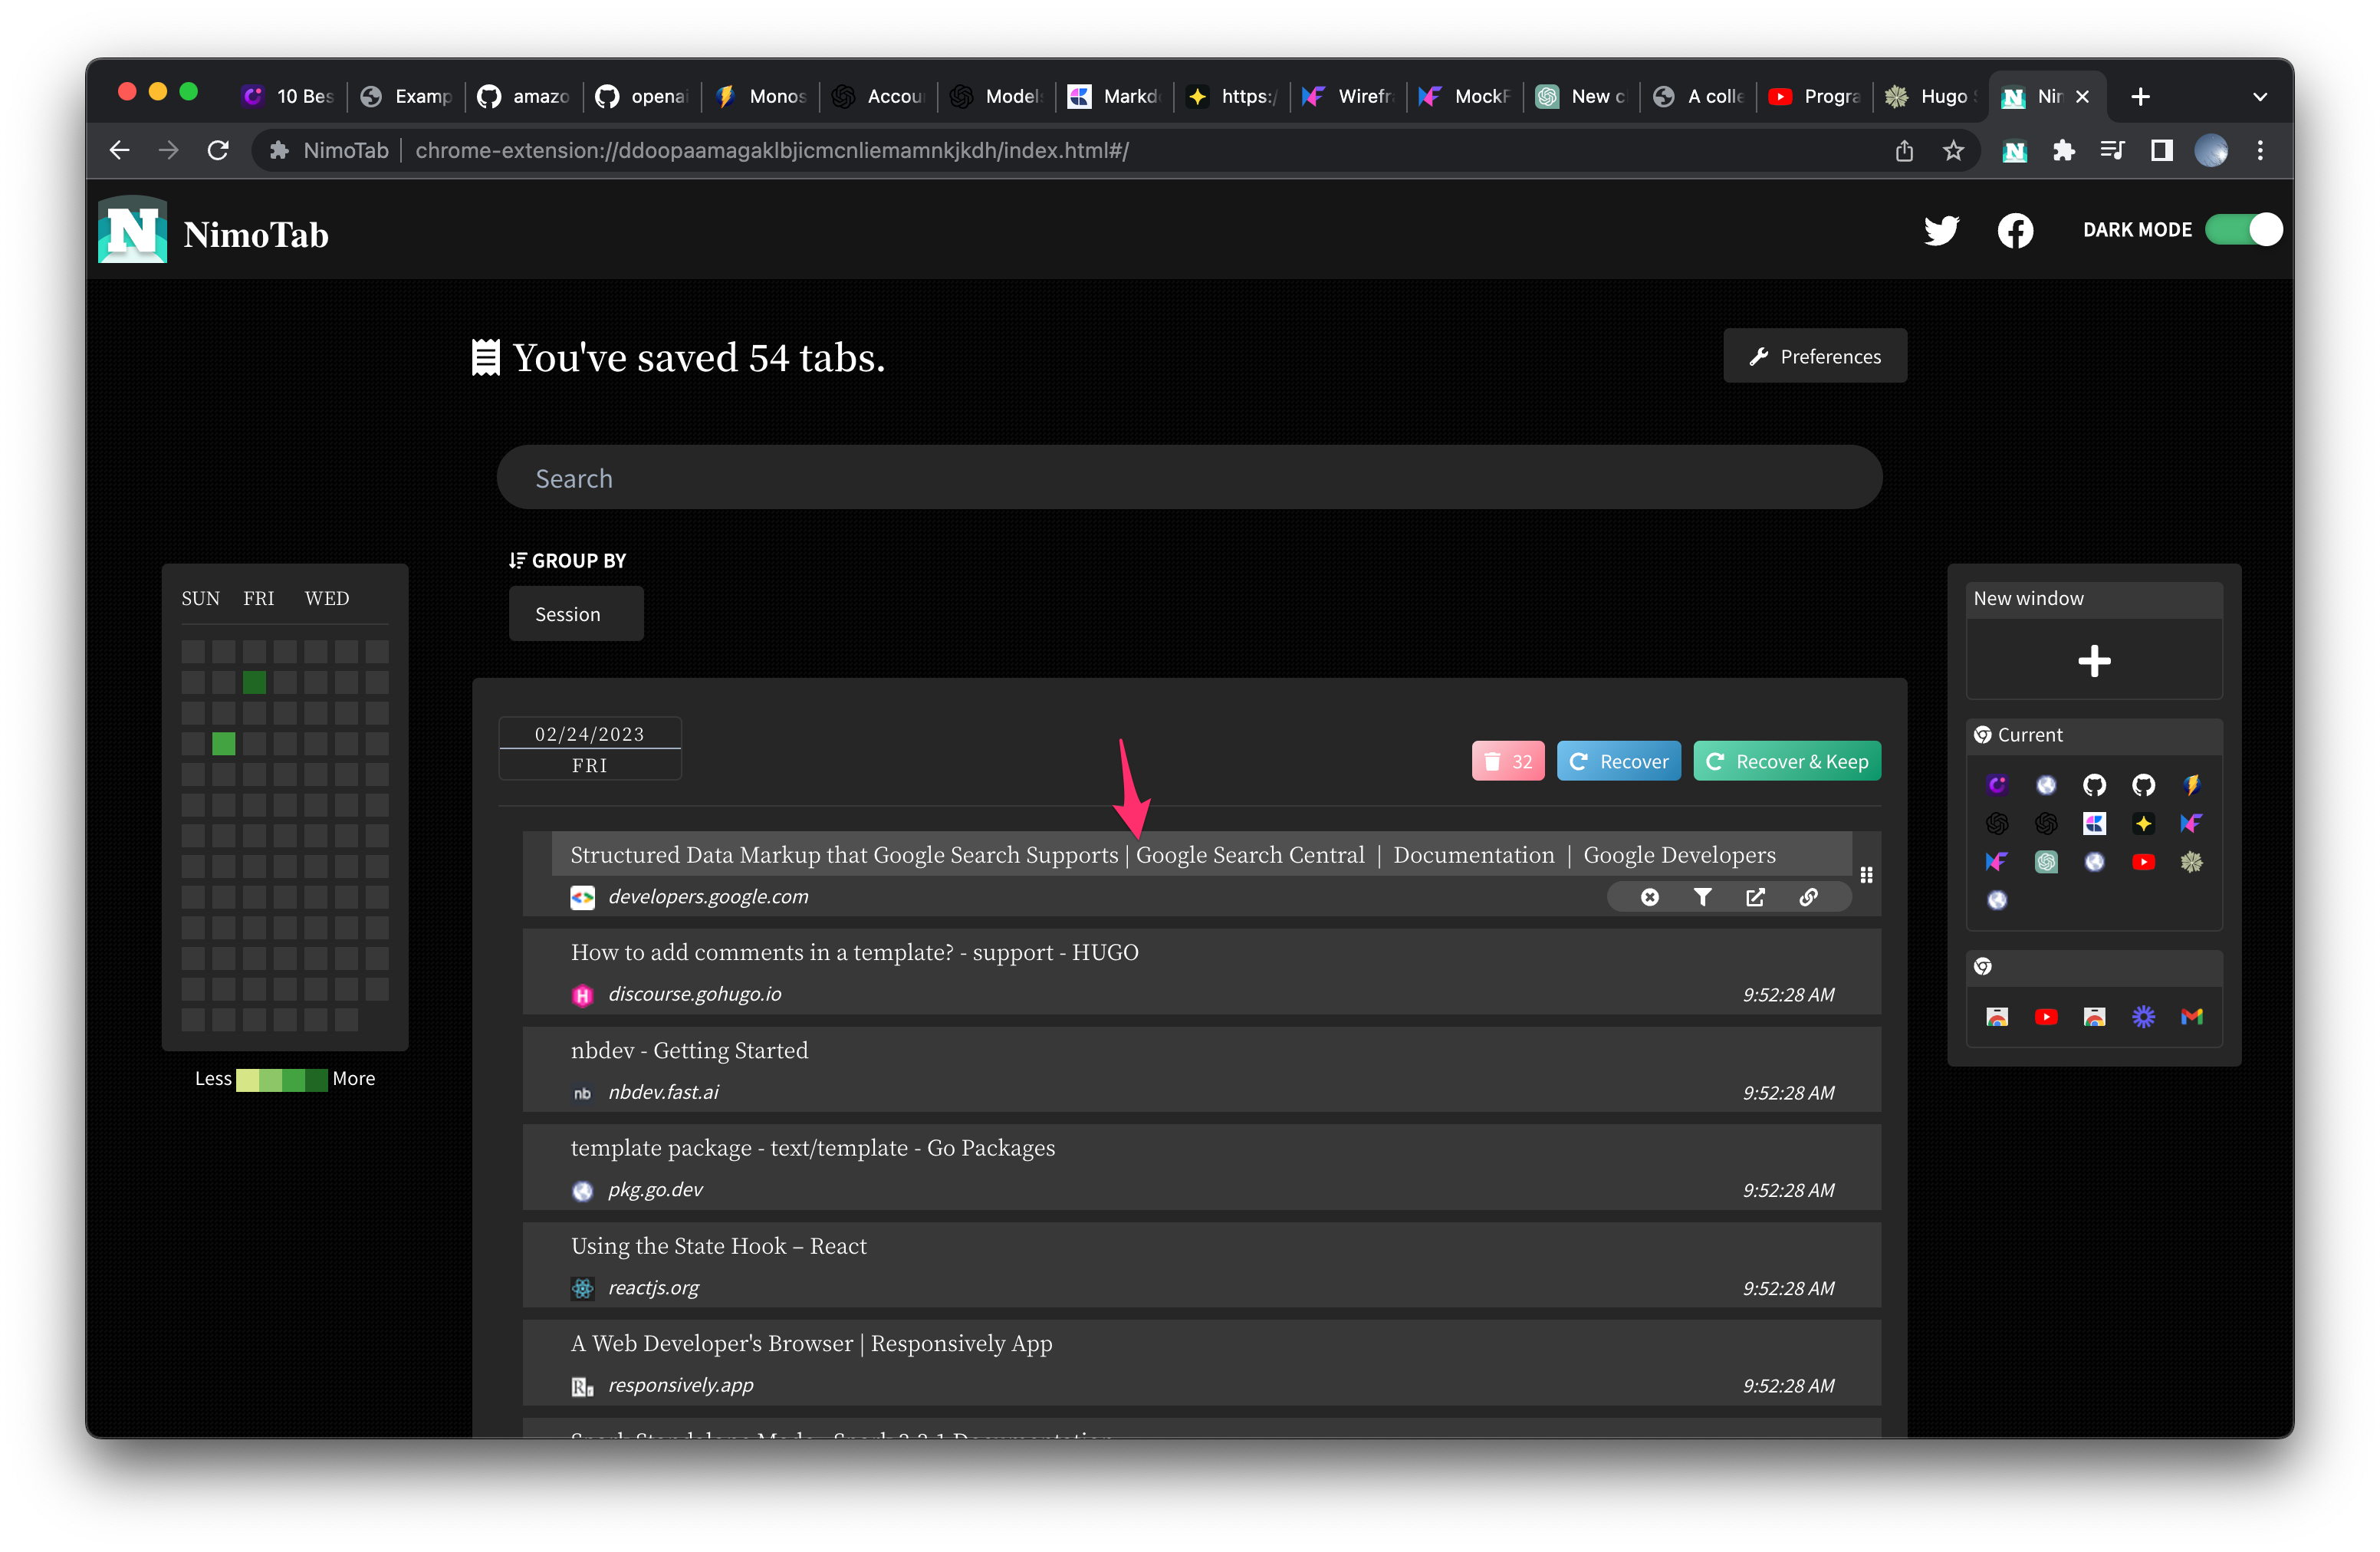Reload the current page

pos(218,151)
